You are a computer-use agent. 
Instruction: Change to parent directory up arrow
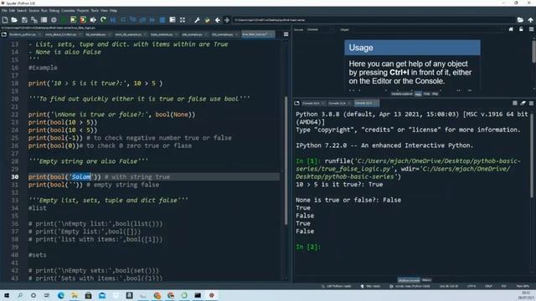(530, 20)
